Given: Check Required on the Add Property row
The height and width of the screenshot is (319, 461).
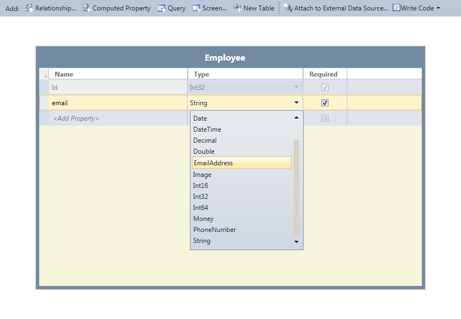Looking at the screenshot, I should pos(325,117).
